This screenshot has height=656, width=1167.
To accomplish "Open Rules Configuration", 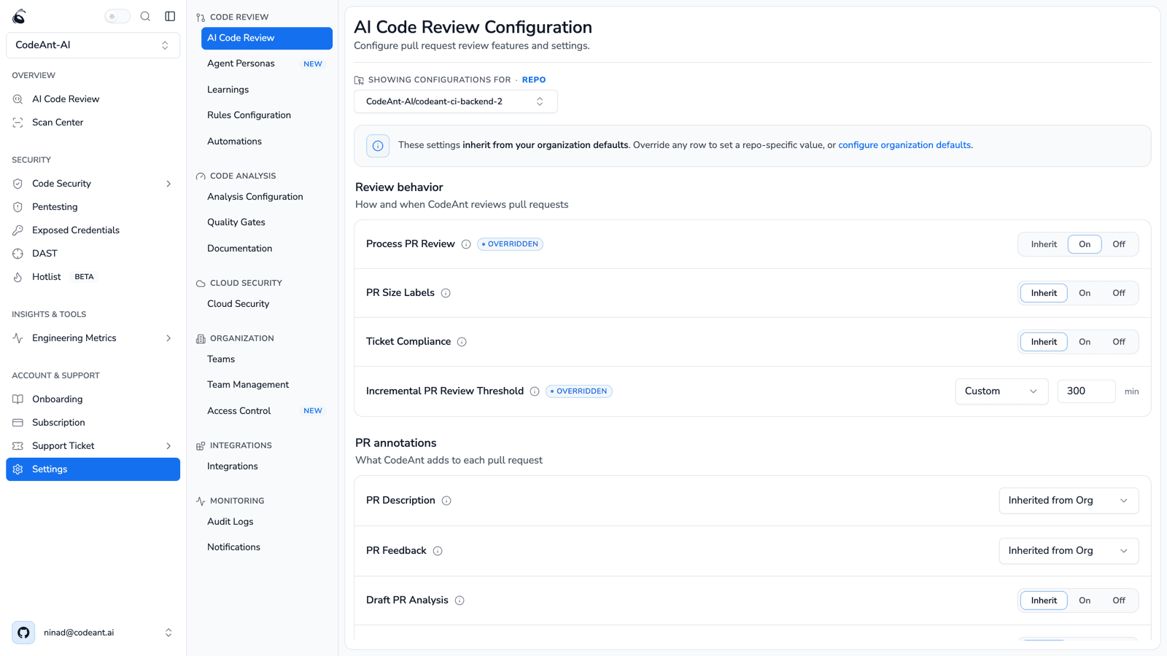I will click(267, 115).
